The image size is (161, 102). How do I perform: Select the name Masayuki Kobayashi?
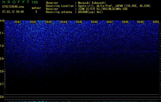92,3
